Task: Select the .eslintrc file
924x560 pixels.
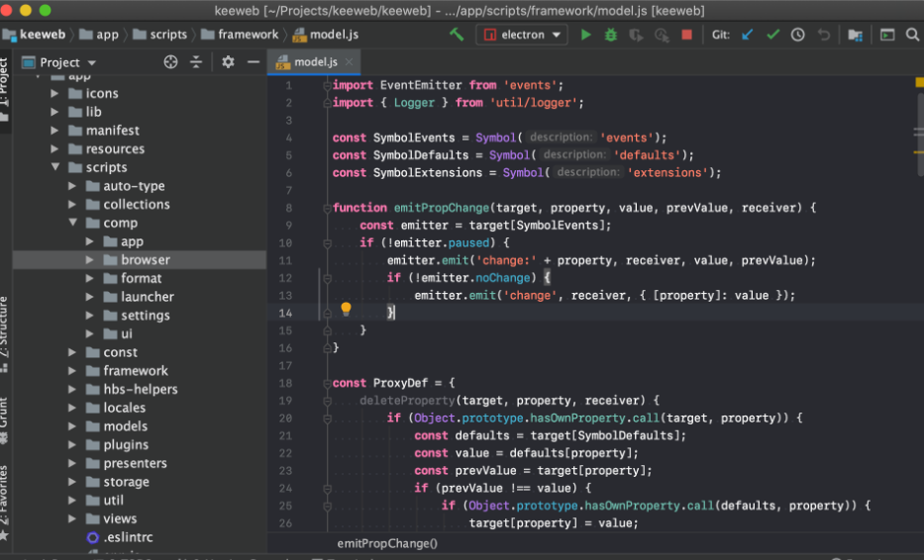Action: coord(128,537)
